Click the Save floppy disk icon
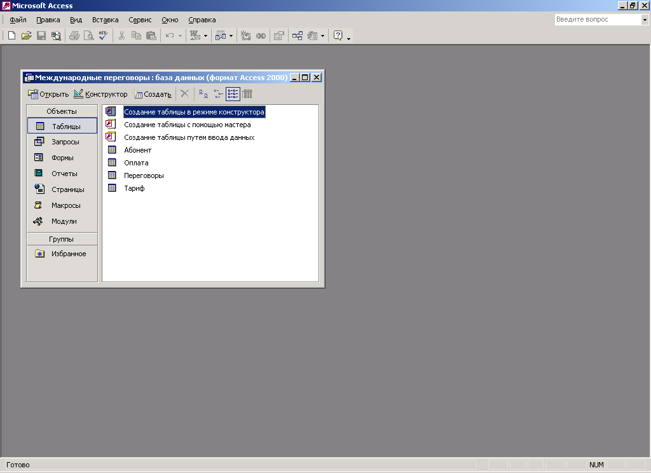651x473 pixels. click(41, 36)
